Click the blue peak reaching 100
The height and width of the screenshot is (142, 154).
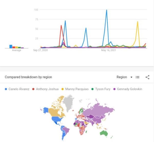(x=107, y=10)
